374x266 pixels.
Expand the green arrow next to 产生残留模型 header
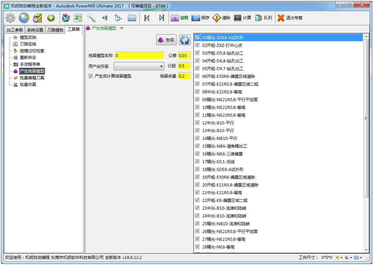(122, 28)
